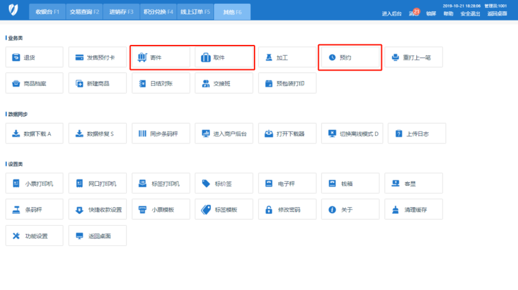Click the 预约 reservation clock icon
The image size is (518, 290).
[332, 57]
